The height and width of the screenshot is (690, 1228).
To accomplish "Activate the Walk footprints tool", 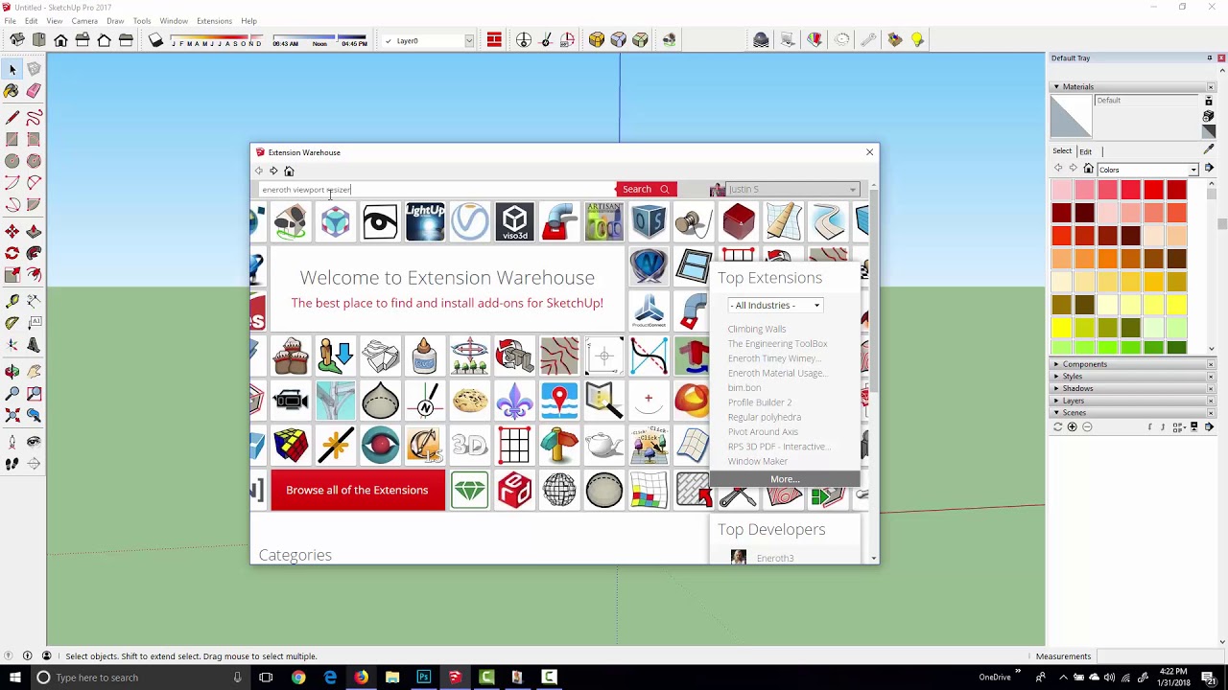I will point(12,464).
